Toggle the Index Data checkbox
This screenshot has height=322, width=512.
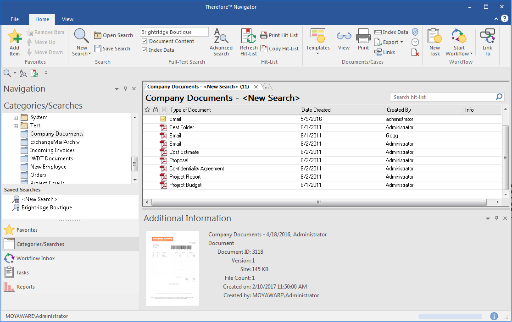click(x=145, y=50)
